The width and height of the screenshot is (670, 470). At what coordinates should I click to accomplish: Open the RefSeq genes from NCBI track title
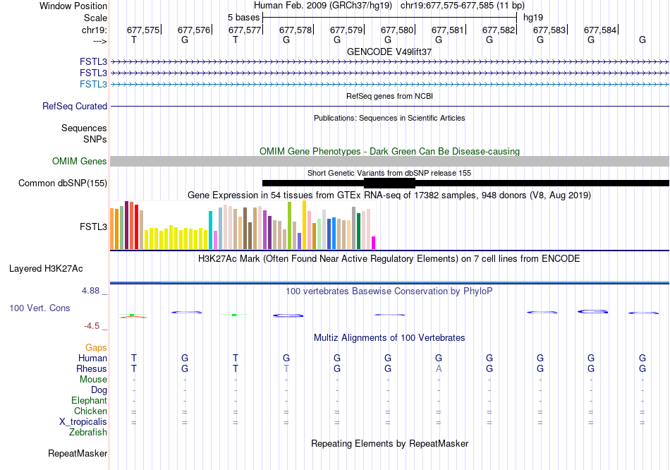point(389,96)
